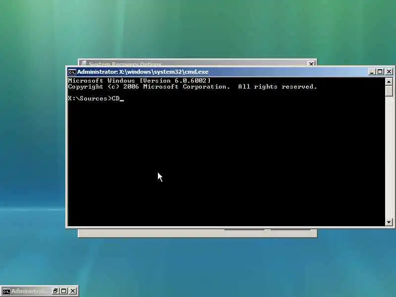Maximize the minimized Administrator window

tap(64, 291)
